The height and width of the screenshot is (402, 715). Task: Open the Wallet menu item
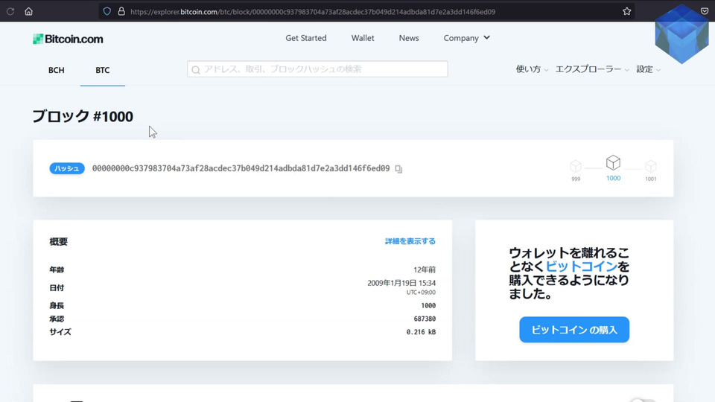click(363, 38)
